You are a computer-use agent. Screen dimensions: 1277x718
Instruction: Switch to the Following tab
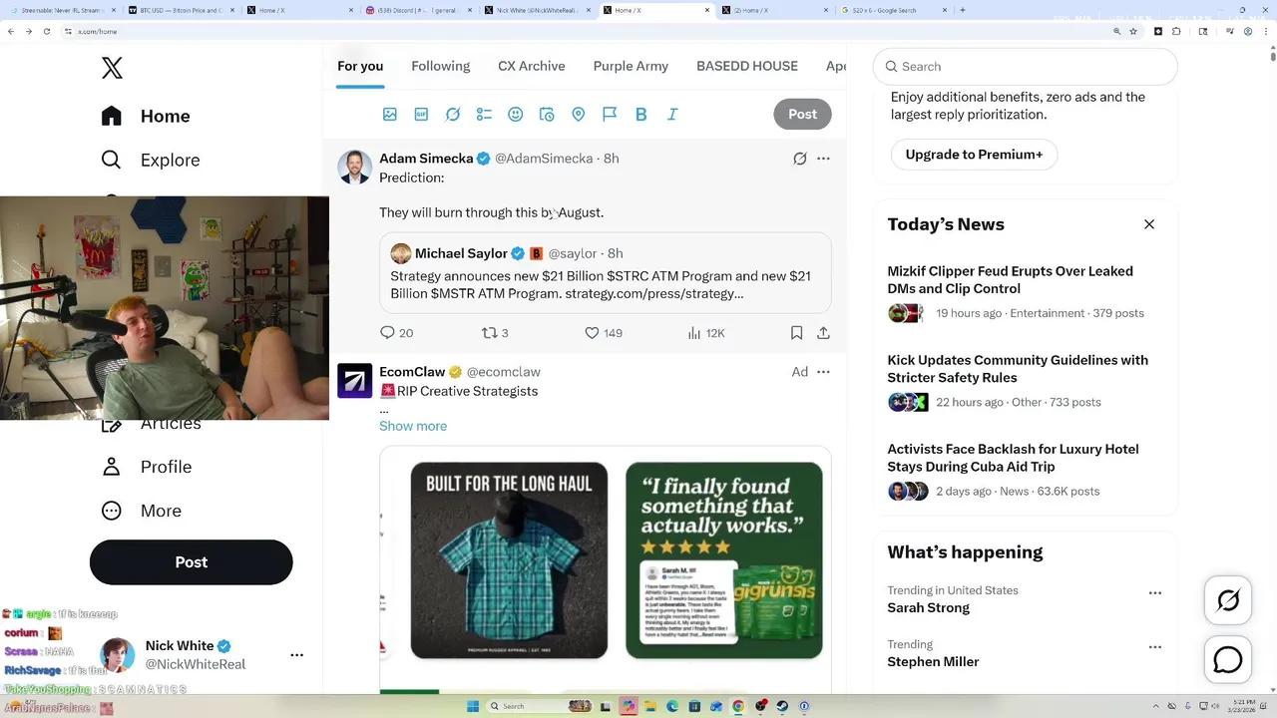pyautogui.click(x=440, y=66)
